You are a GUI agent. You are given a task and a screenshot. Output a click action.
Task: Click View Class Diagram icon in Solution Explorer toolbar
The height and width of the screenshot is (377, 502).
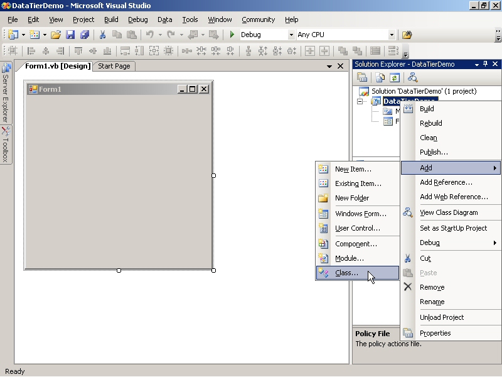point(412,77)
